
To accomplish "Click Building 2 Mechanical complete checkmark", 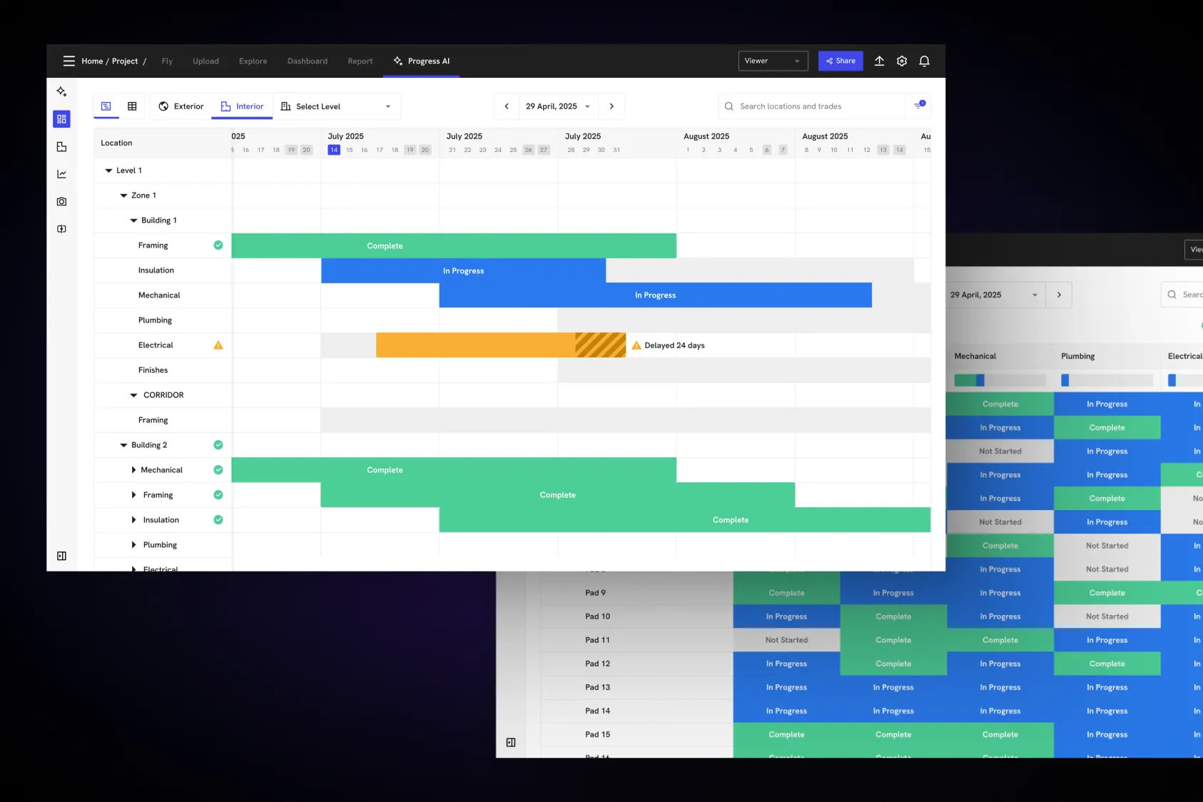I will [218, 470].
